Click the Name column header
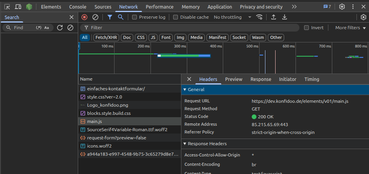Image resolution: width=369 pixels, height=174 pixels. click(x=129, y=79)
